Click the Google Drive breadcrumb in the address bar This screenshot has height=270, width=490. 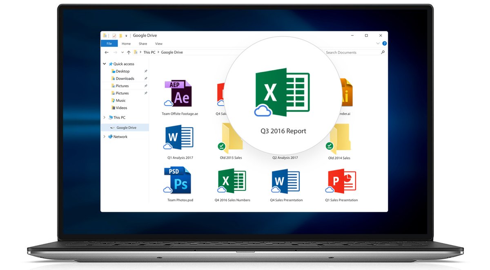(x=172, y=52)
